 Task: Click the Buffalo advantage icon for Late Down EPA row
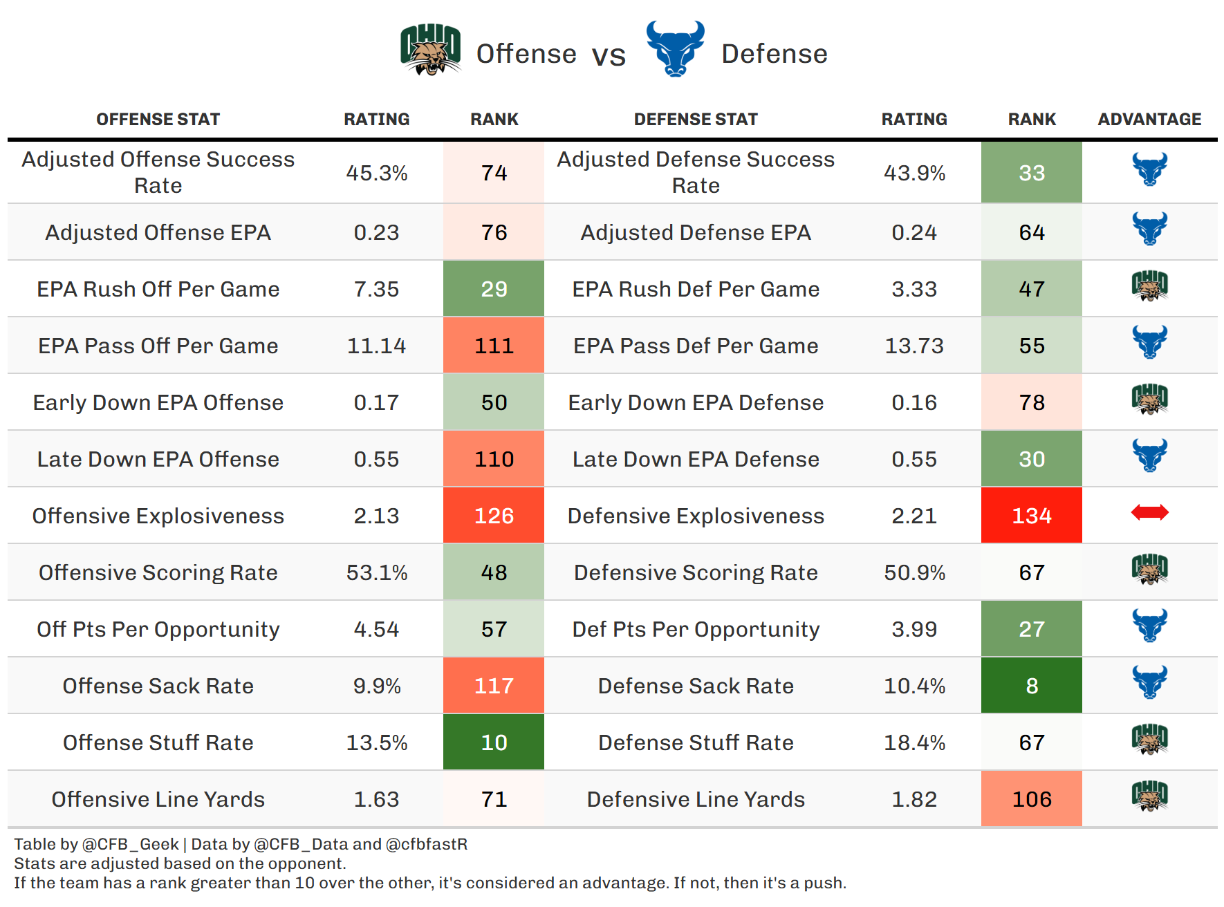coord(1149,456)
